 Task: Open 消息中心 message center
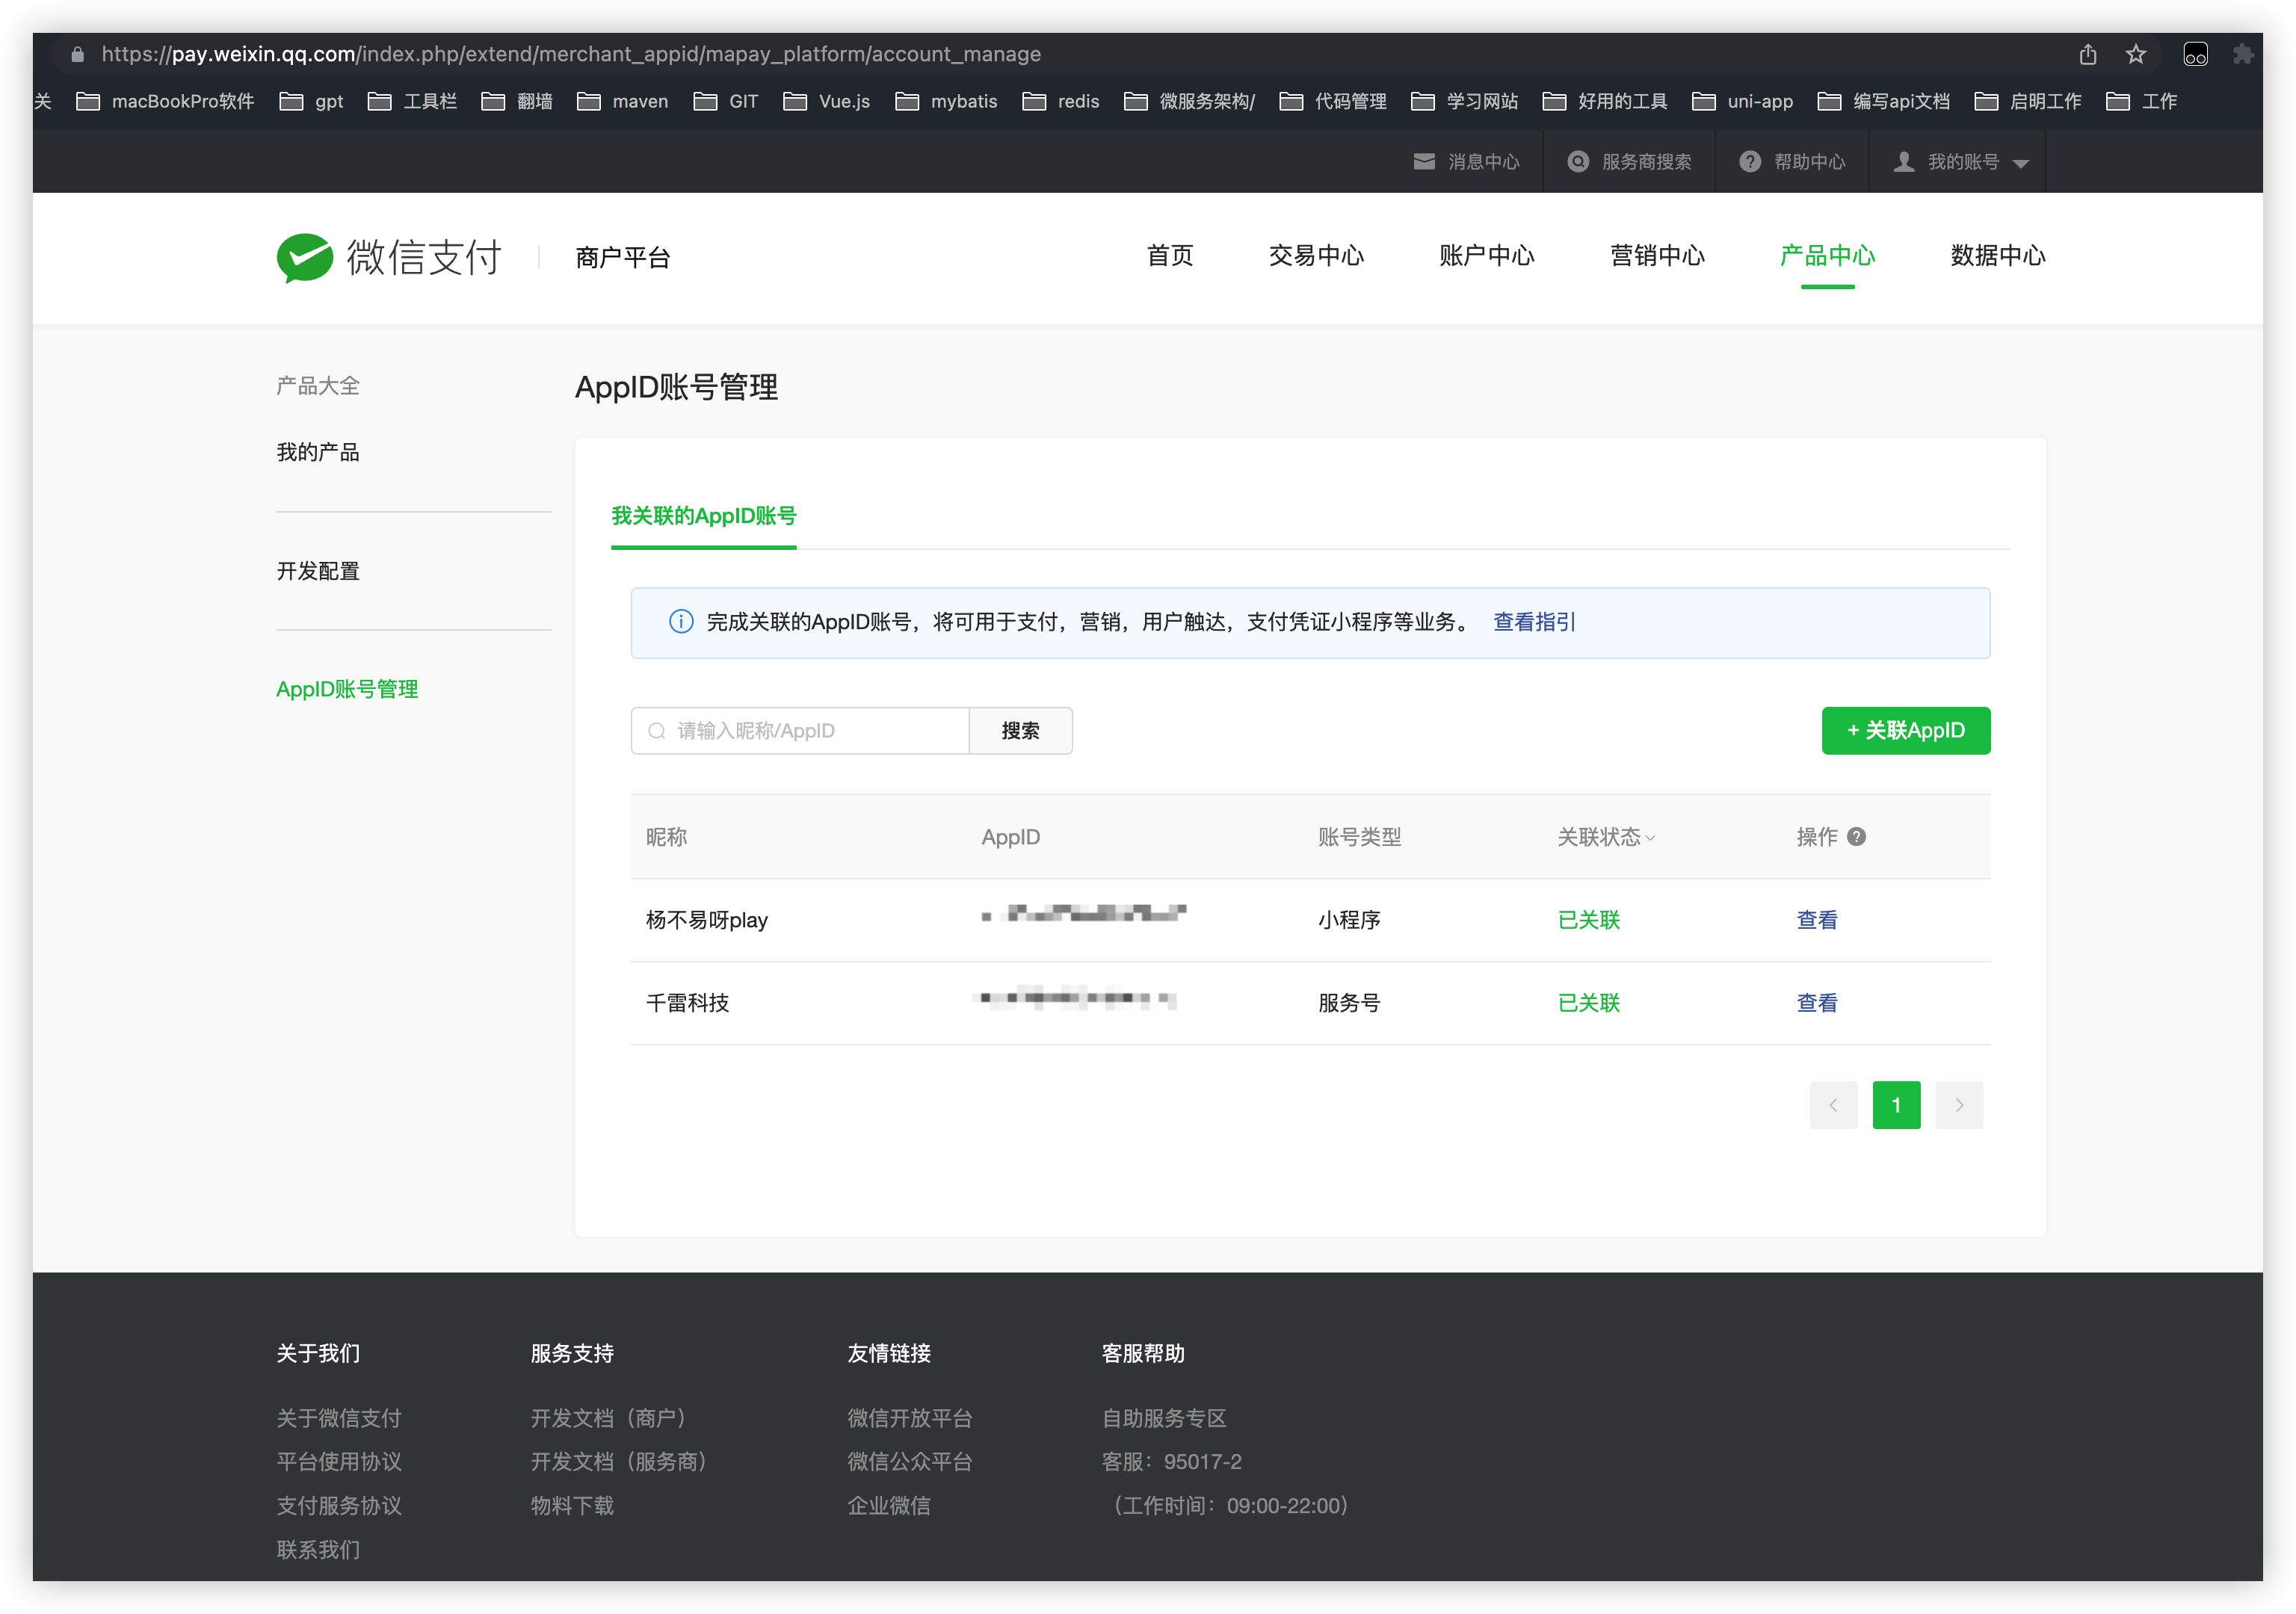1466,162
